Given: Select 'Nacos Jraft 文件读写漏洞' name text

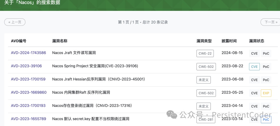Looking at the screenshot, I should 74,53.
